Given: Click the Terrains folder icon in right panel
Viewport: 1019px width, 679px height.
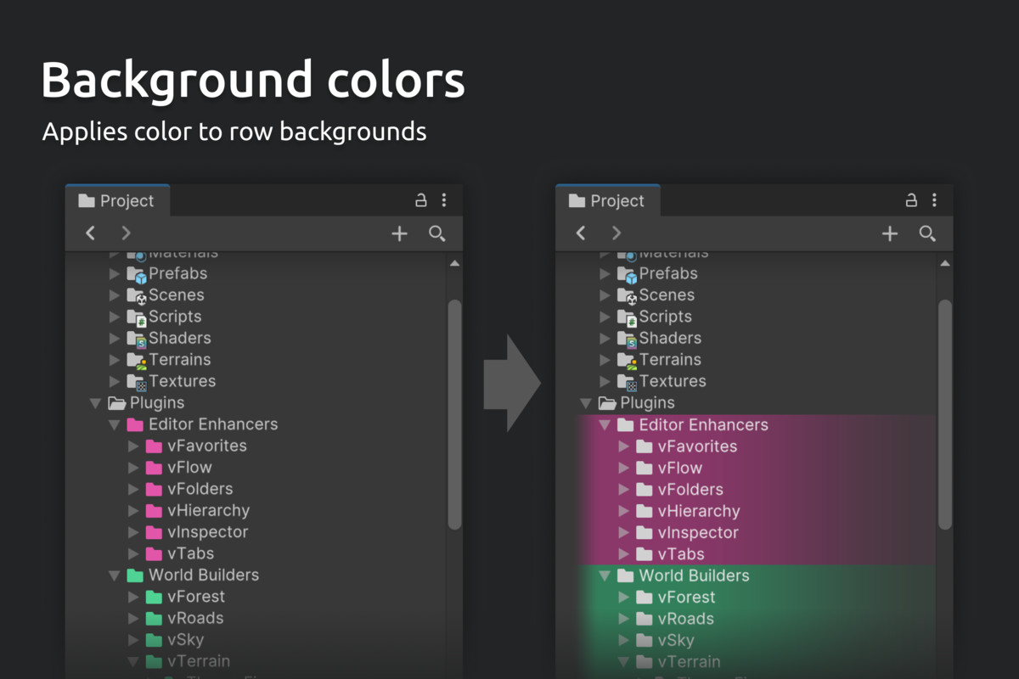Looking at the screenshot, I should click(x=627, y=361).
